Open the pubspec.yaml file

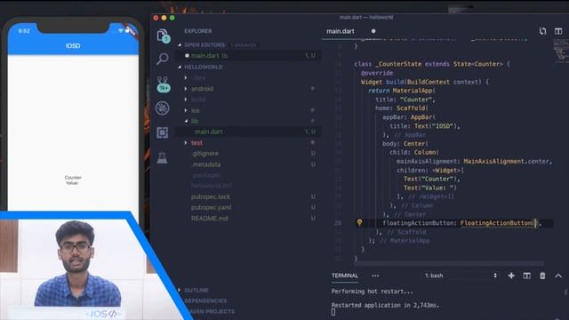212,207
